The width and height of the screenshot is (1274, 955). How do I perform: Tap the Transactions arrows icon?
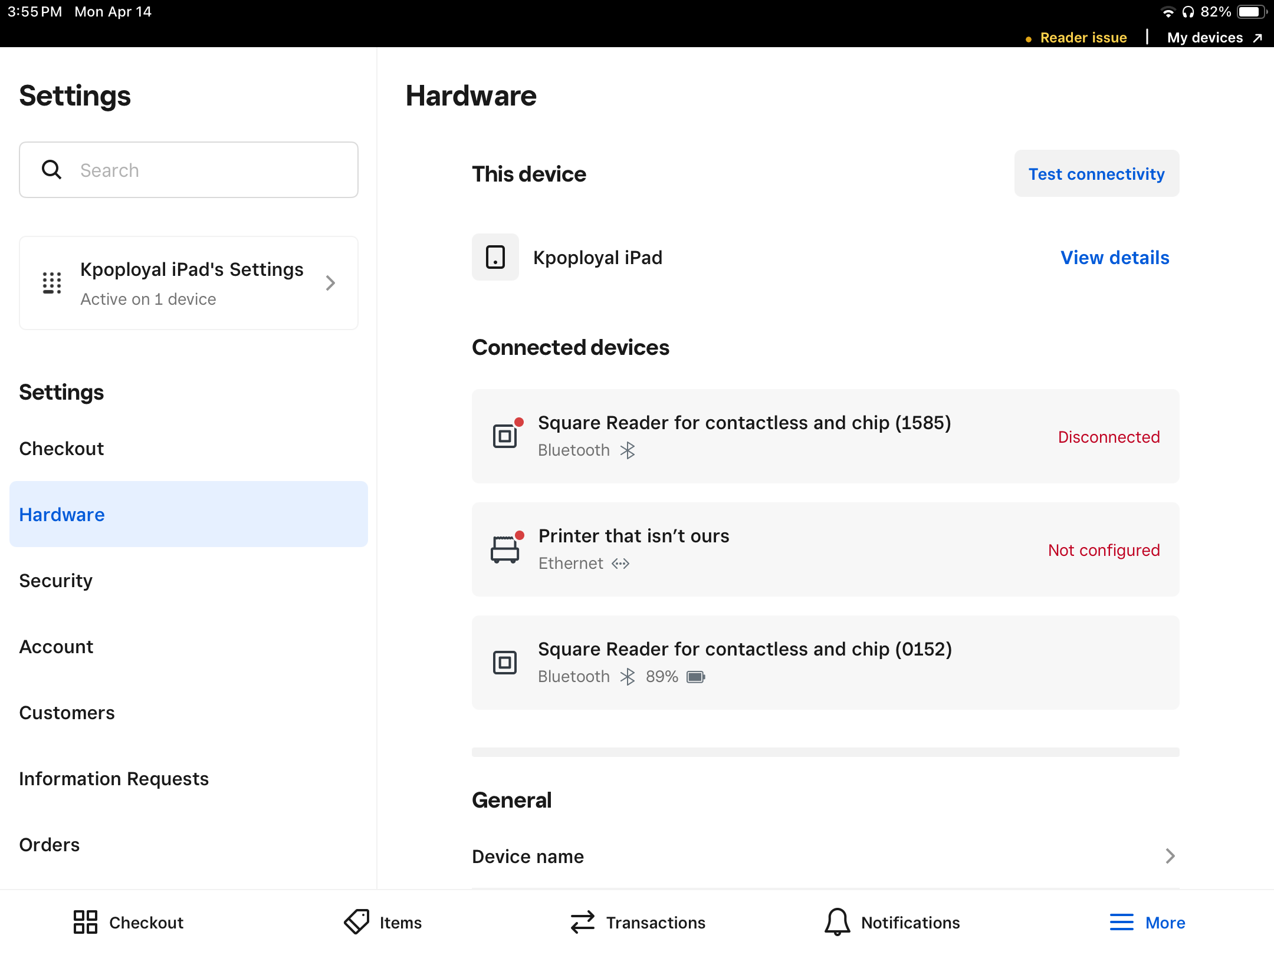[583, 922]
